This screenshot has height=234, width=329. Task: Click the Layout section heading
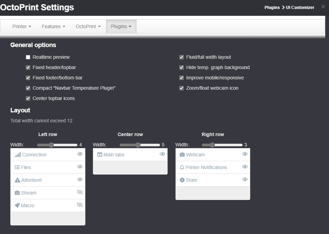[20, 110]
